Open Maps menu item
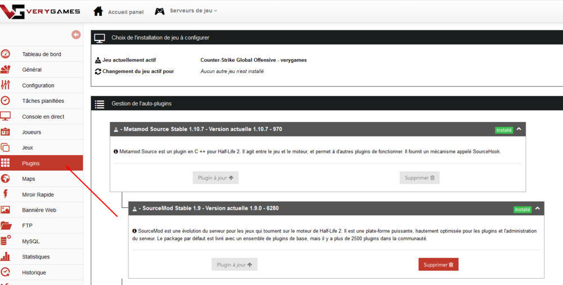This screenshot has width=563, height=285. (x=41, y=179)
